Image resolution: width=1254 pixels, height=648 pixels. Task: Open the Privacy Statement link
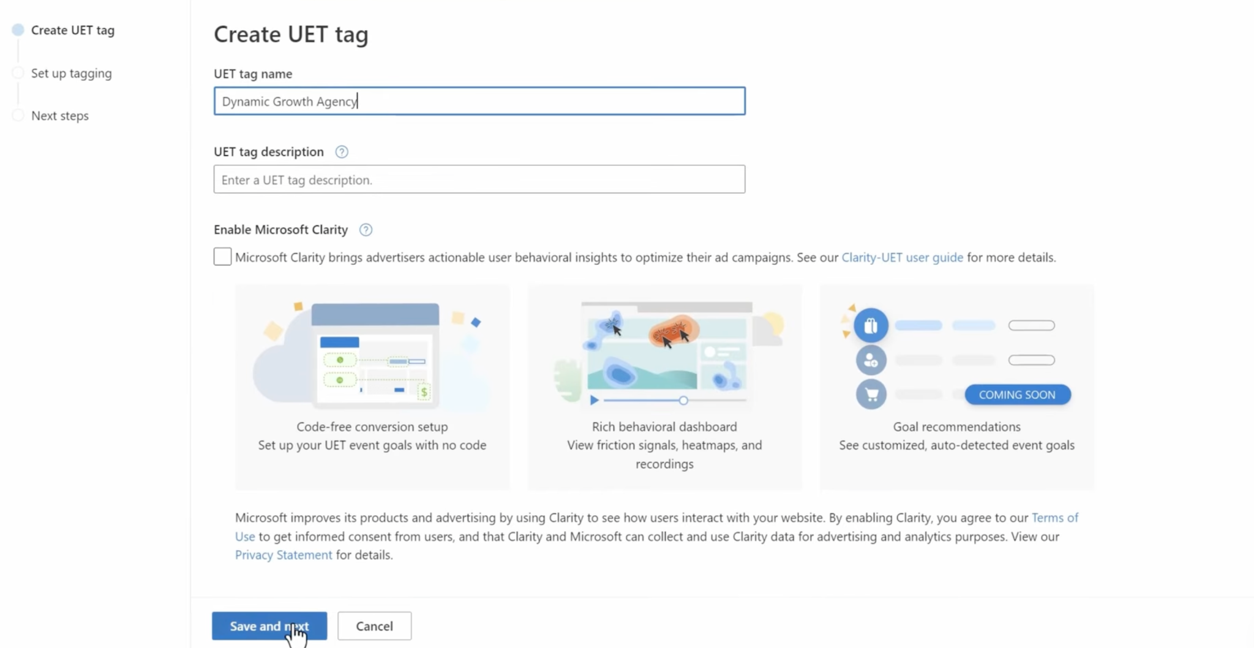[x=283, y=554]
